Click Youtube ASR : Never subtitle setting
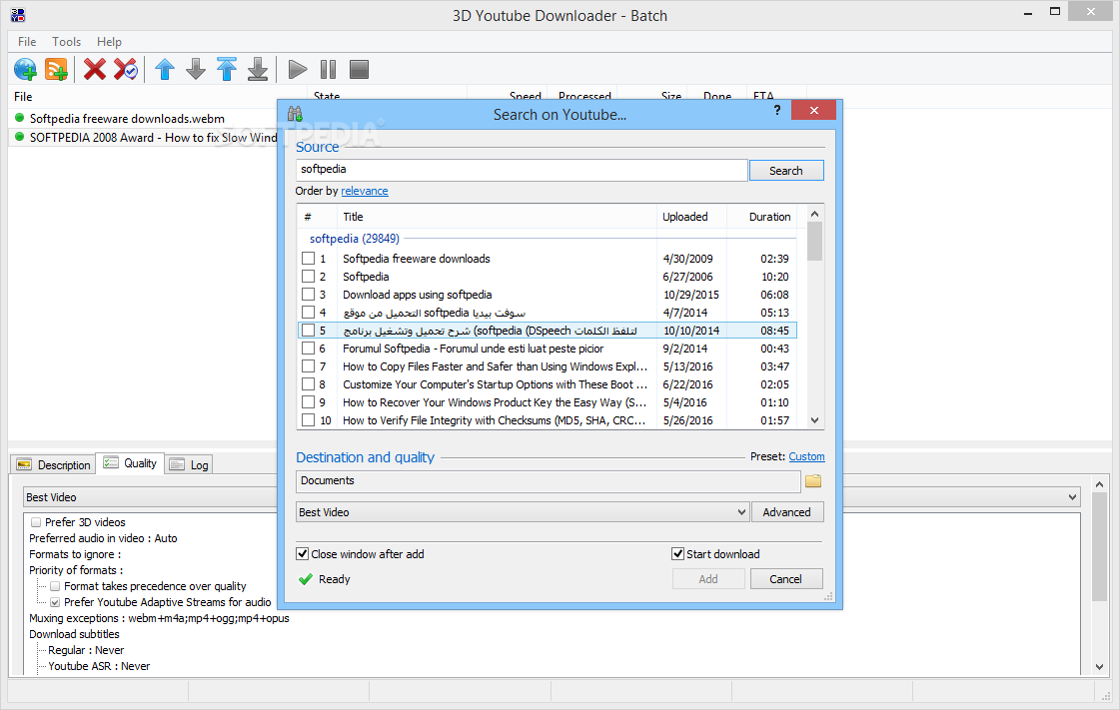The height and width of the screenshot is (710, 1120). 99,666
